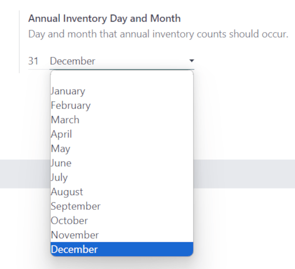Click the Annual Inventory Day and Month heading
Image resolution: width=295 pixels, height=269 pixels.
pos(104,18)
